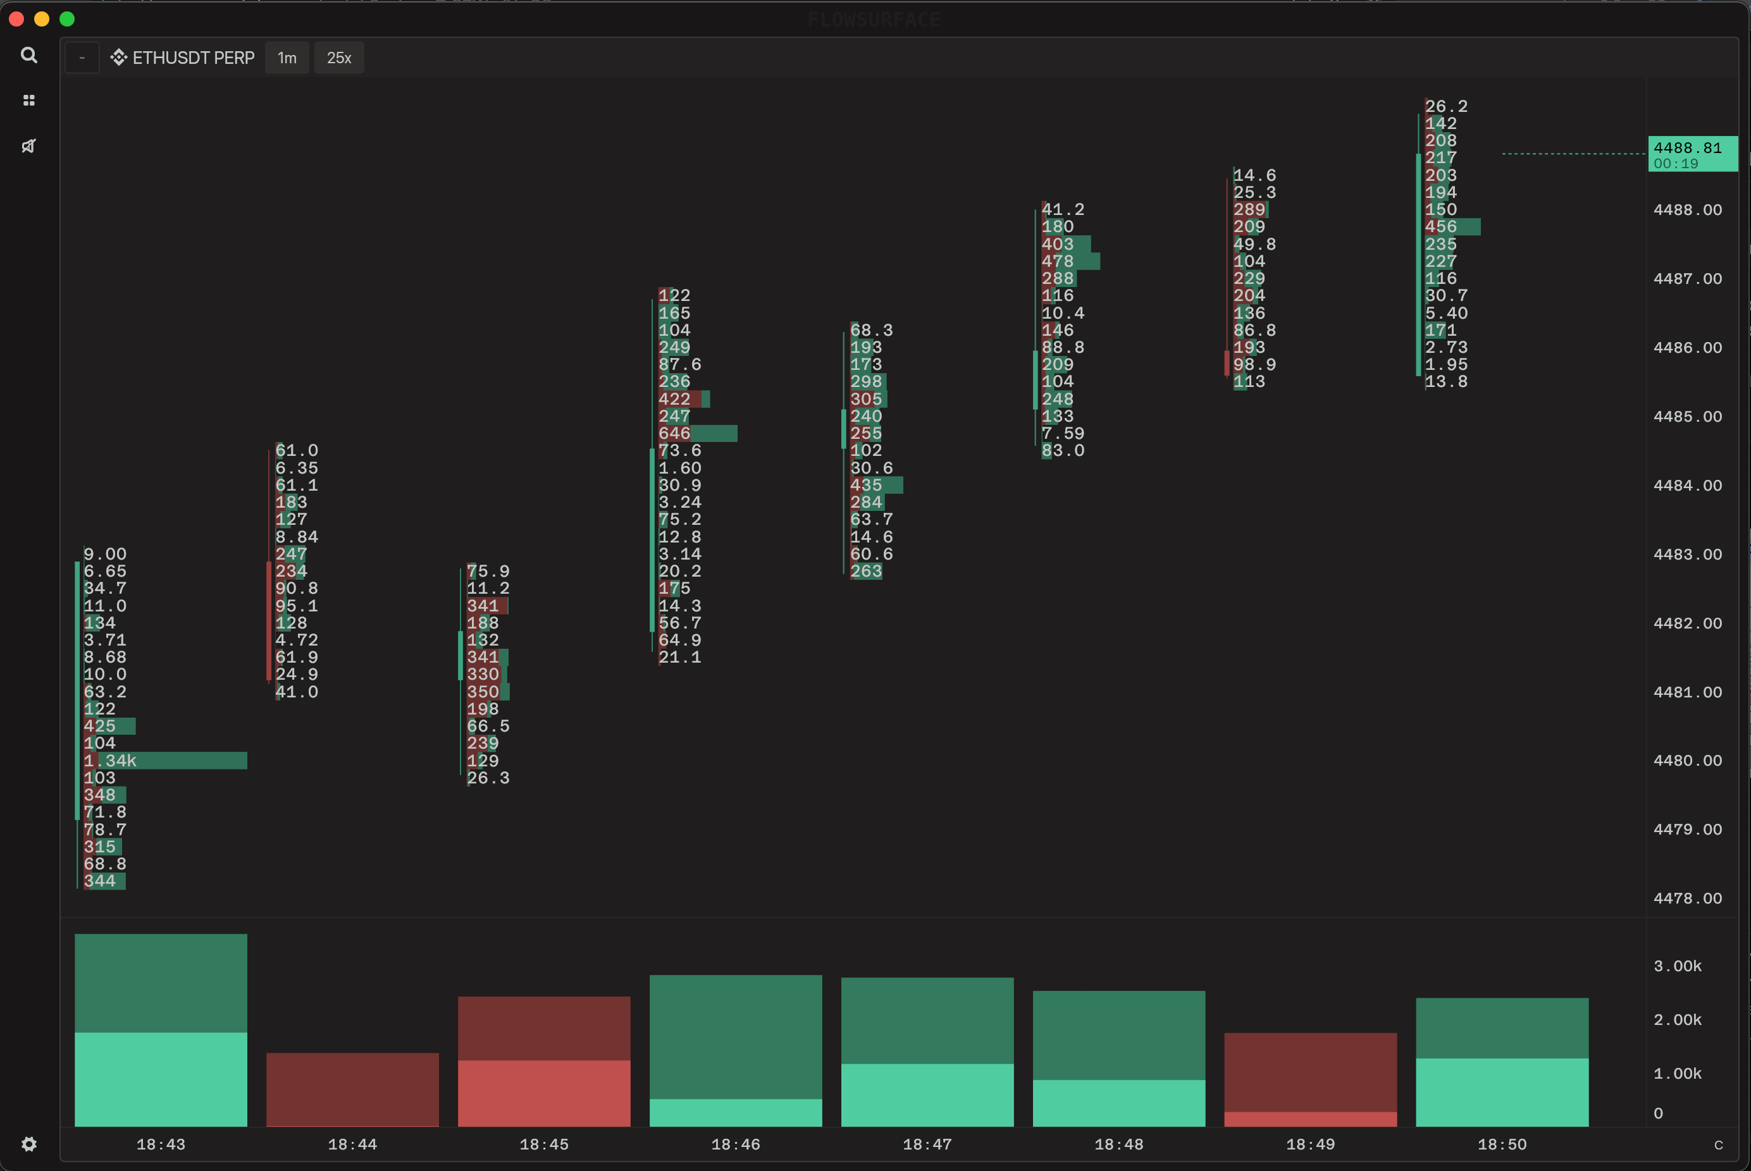Open the 25x tick multiplier selector

tap(339, 58)
